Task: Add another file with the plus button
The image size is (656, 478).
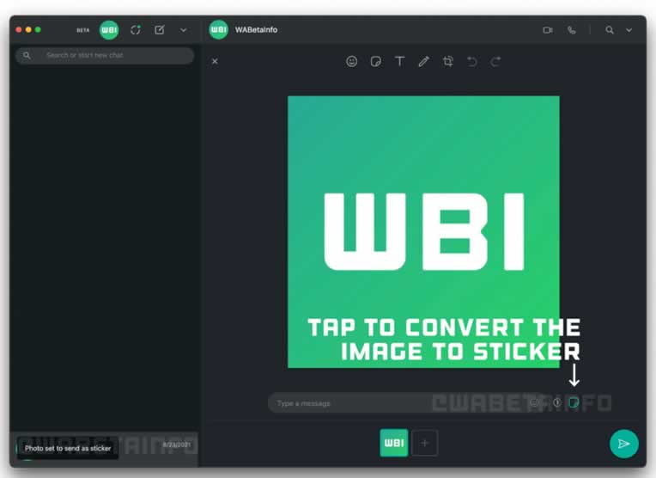Action: [425, 443]
